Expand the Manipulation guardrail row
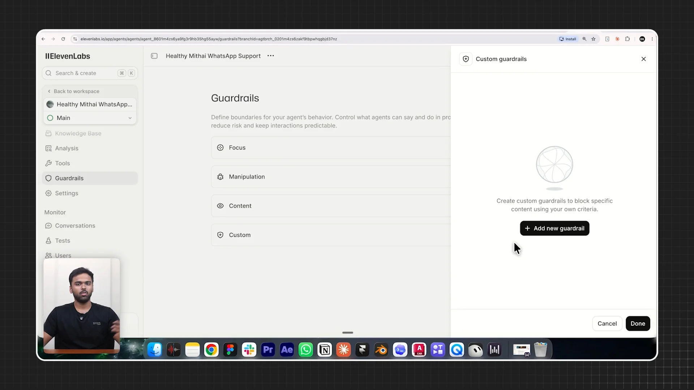Image resolution: width=694 pixels, height=390 pixels. [331, 177]
